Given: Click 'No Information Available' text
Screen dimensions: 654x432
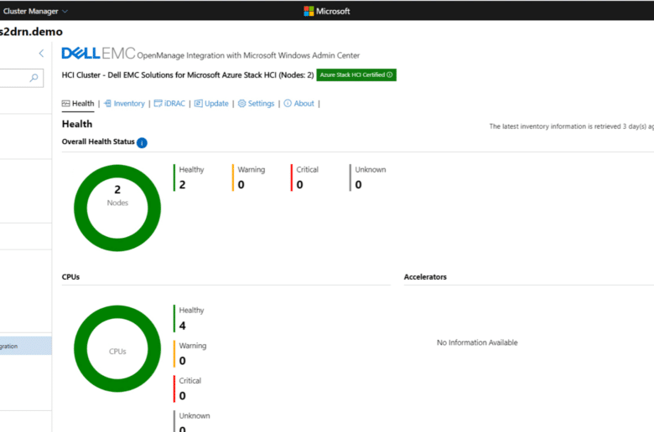Looking at the screenshot, I should point(477,342).
